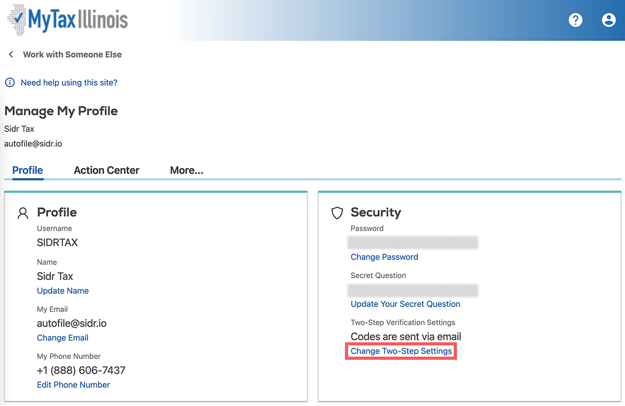Click the Manage My Profile heading
625x406 pixels.
61,111
